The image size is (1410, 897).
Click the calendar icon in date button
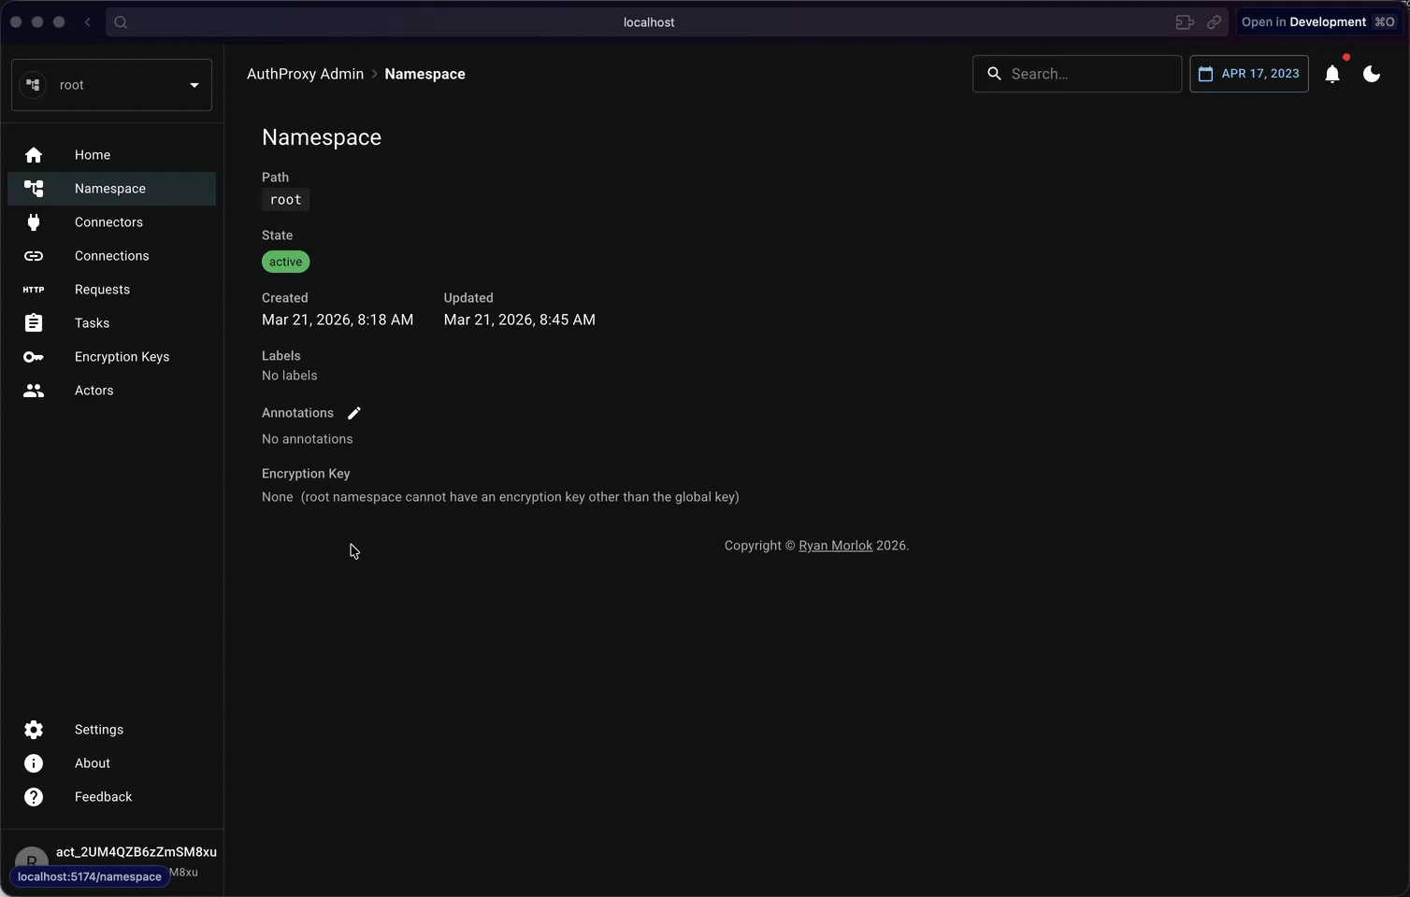coord(1206,74)
